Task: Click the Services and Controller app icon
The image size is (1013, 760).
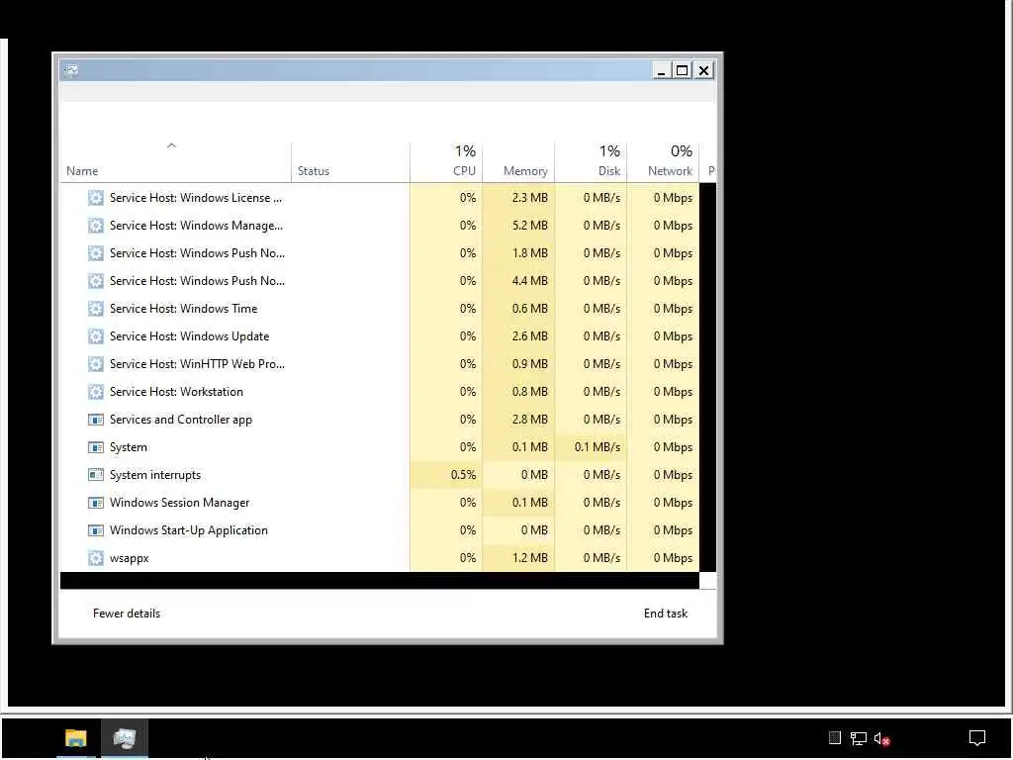Action: (96, 420)
